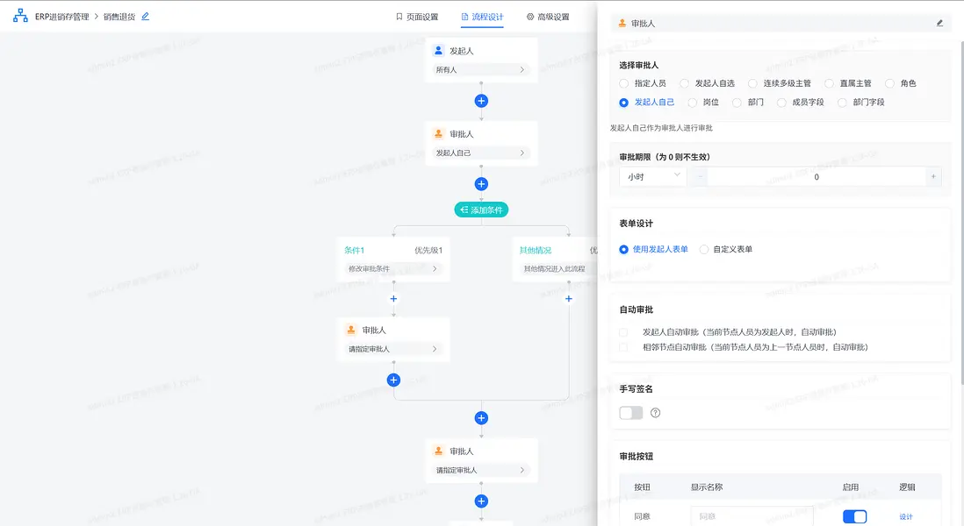This screenshot has height=526, width=964.
Task: Select the 直属主管 approver option
Action: pos(848,83)
